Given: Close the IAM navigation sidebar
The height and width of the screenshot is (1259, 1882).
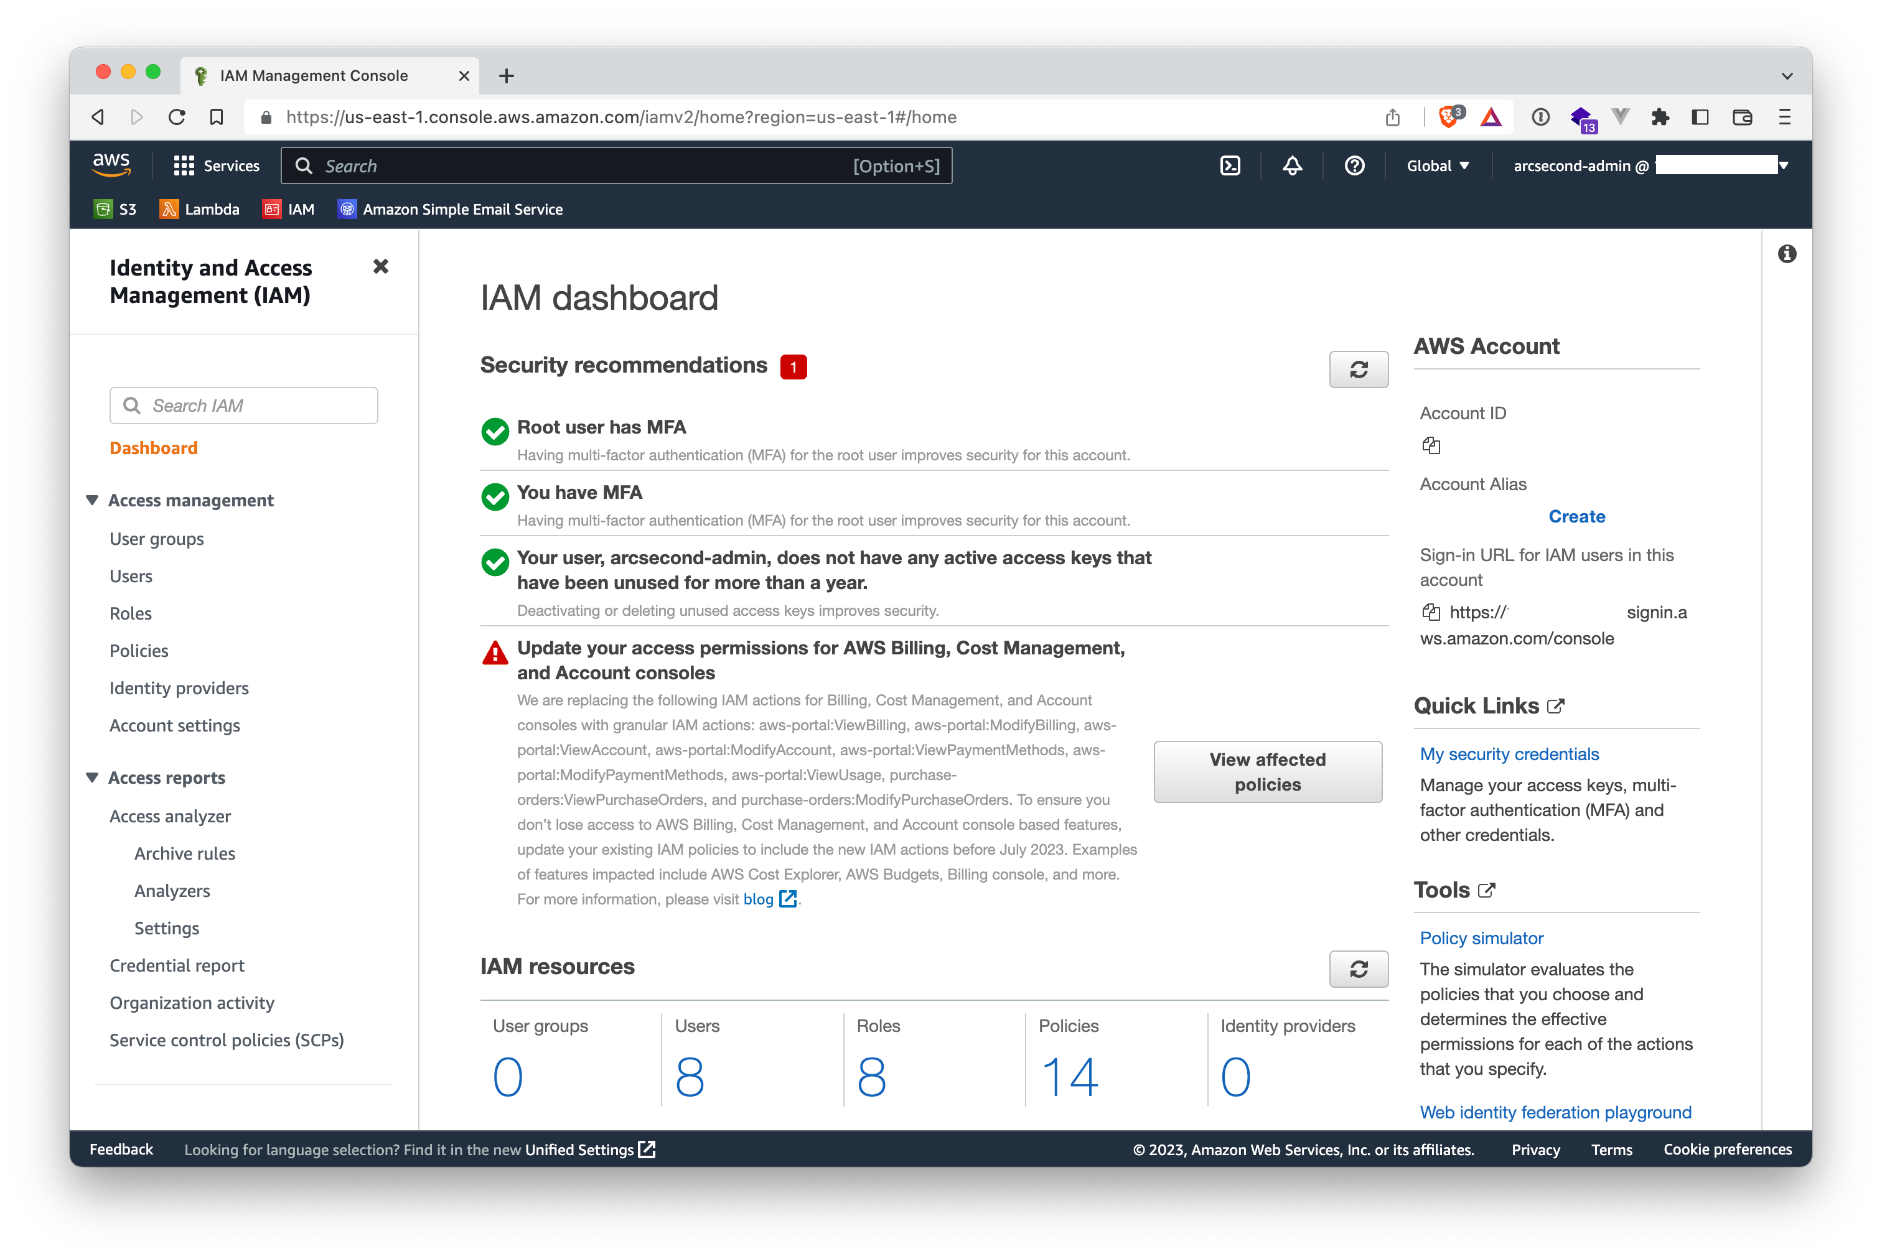Looking at the screenshot, I should click(380, 267).
